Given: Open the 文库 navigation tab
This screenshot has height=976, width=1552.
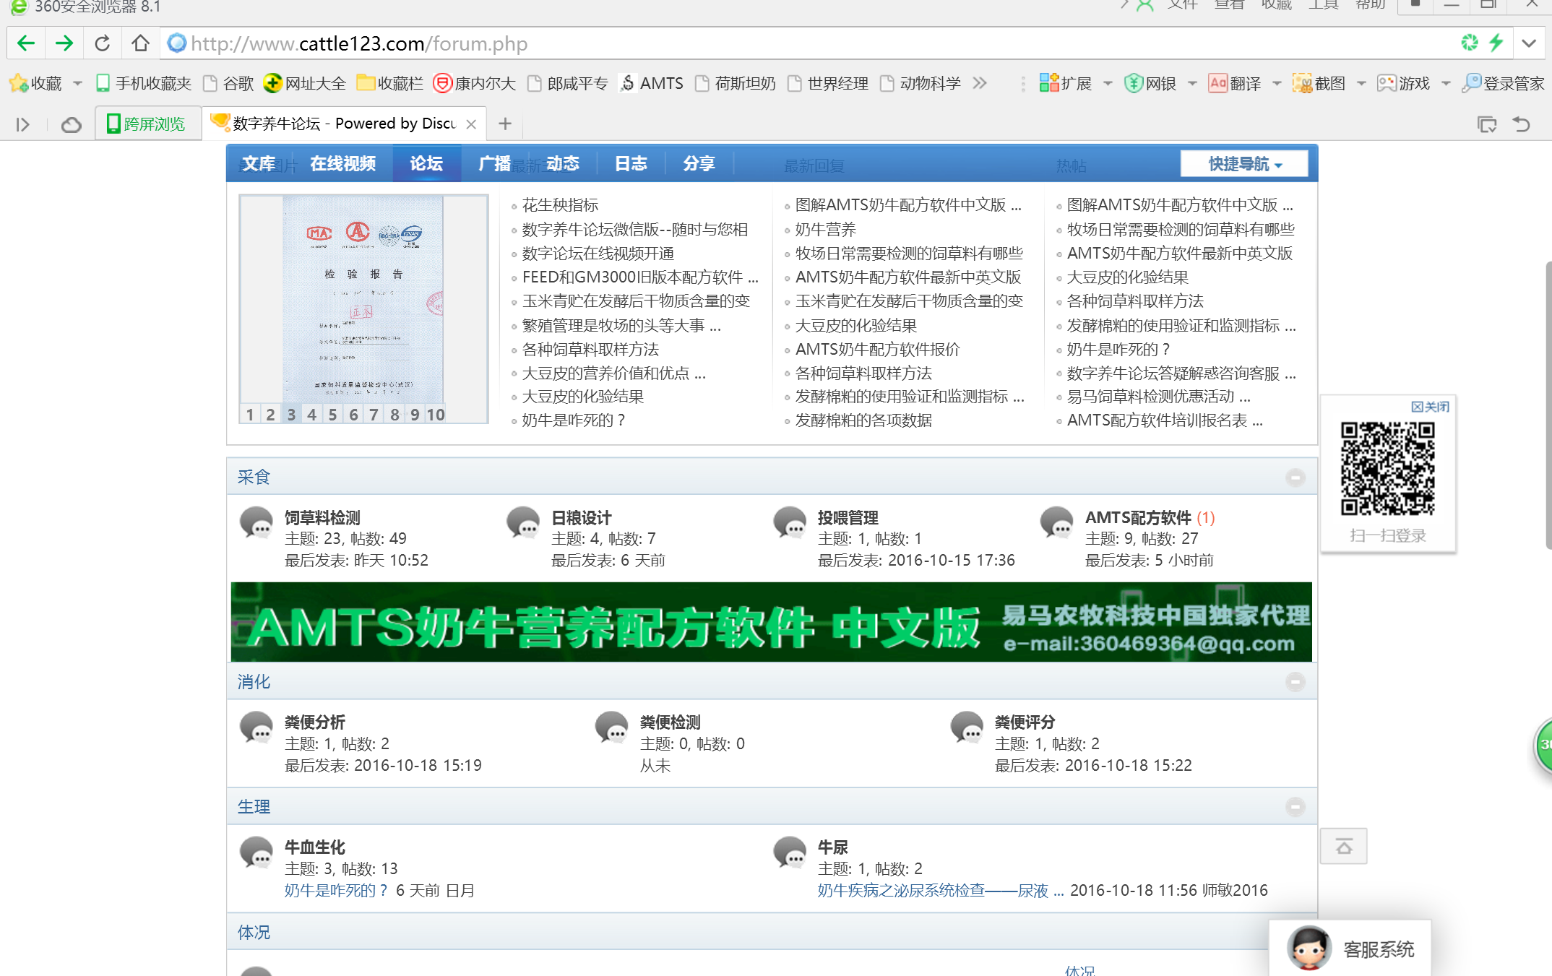Looking at the screenshot, I should click(259, 164).
